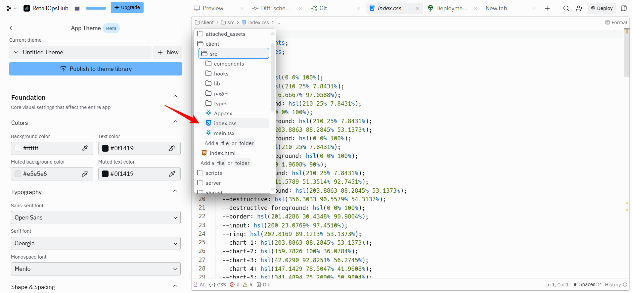Open the Serif font Georgia dropdown
The height and width of the screenshot is (293, 632).
pyautogui.click(x=96, y=243)
